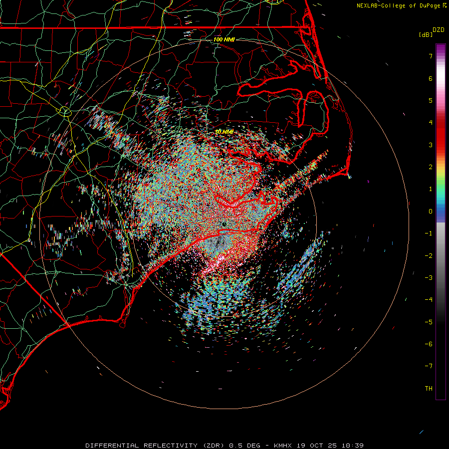Select the -2 value on the color scale

429,256
